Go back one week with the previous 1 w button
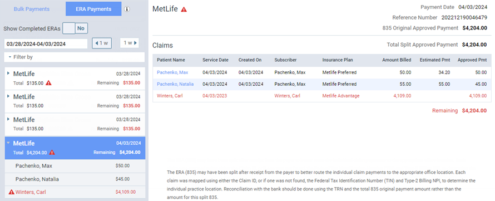 coord(102,43)
